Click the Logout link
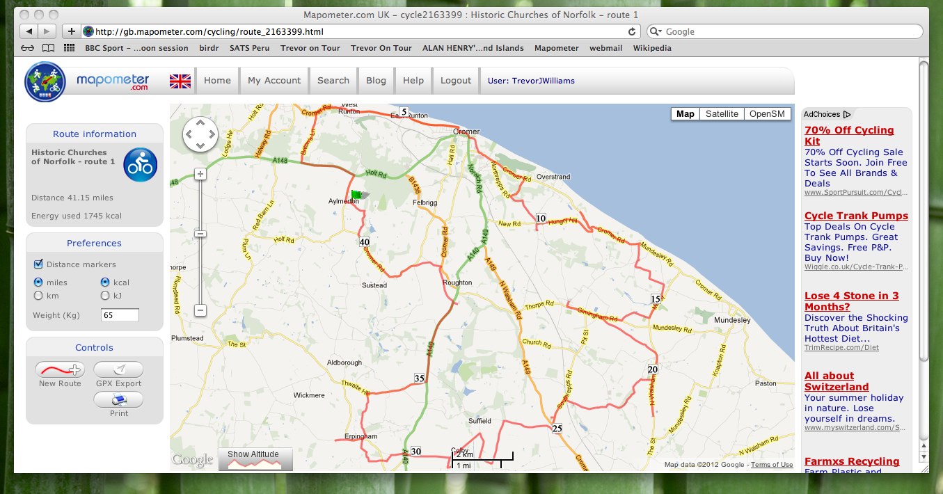Image resolution: width=943 pixels, height=494 pixels. [x=456, y=81]
